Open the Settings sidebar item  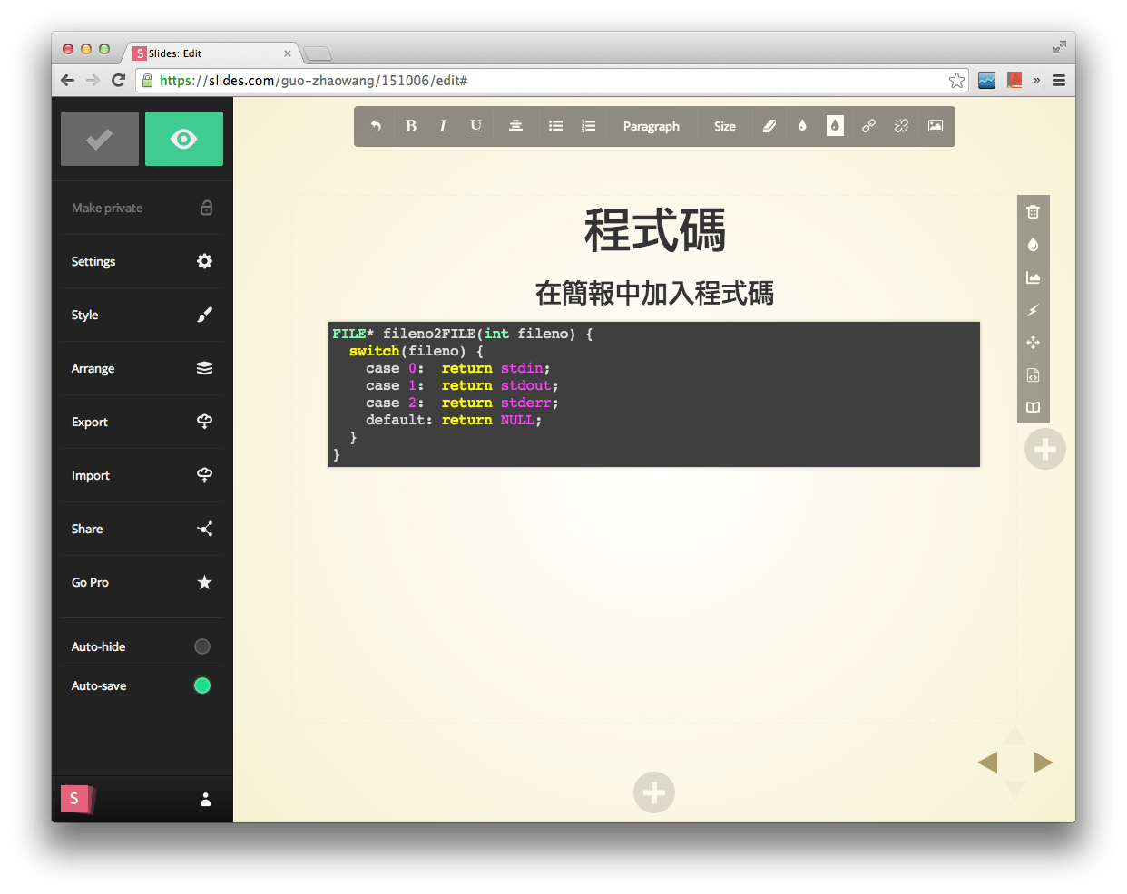(142, 261)
